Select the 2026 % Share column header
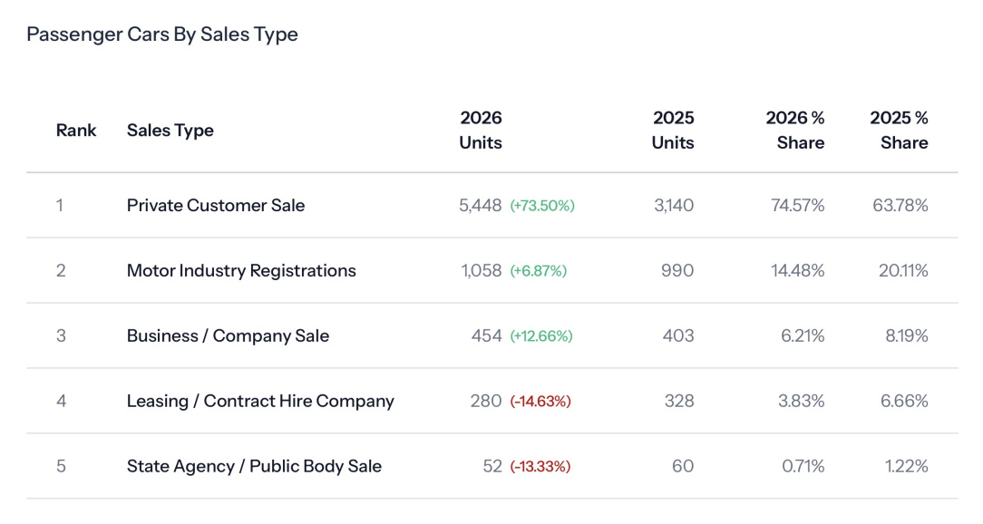This screenshot has width=983, height=524. pos(795,130)
